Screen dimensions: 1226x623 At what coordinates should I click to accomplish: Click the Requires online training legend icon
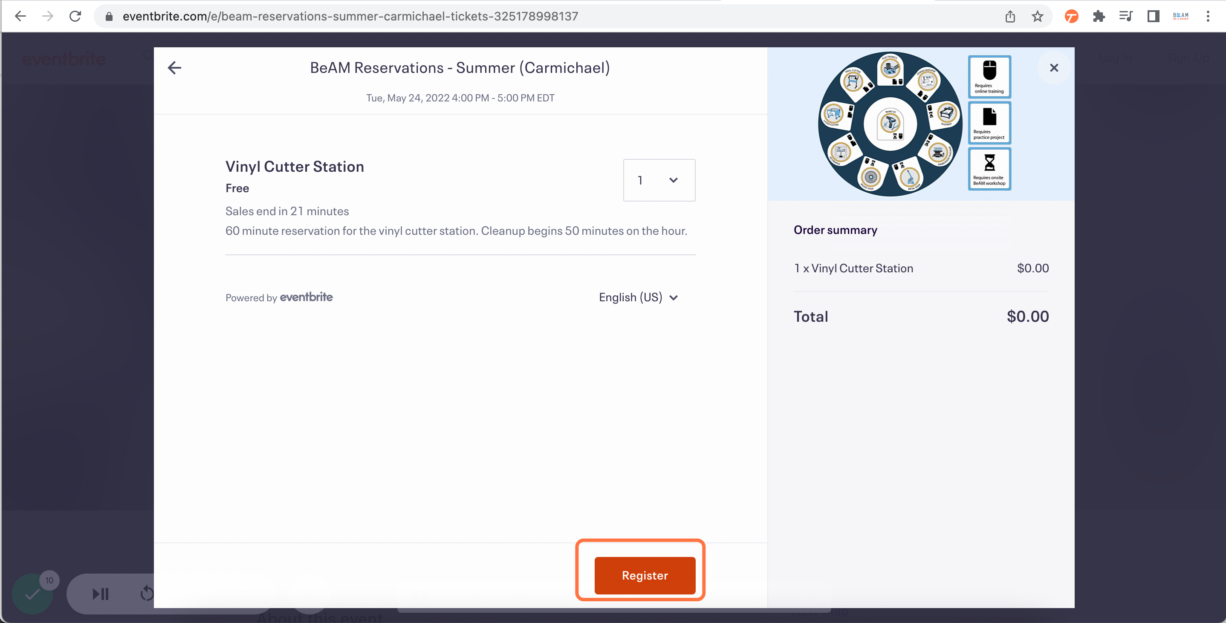pyautogui.click(x=989, y=76)
